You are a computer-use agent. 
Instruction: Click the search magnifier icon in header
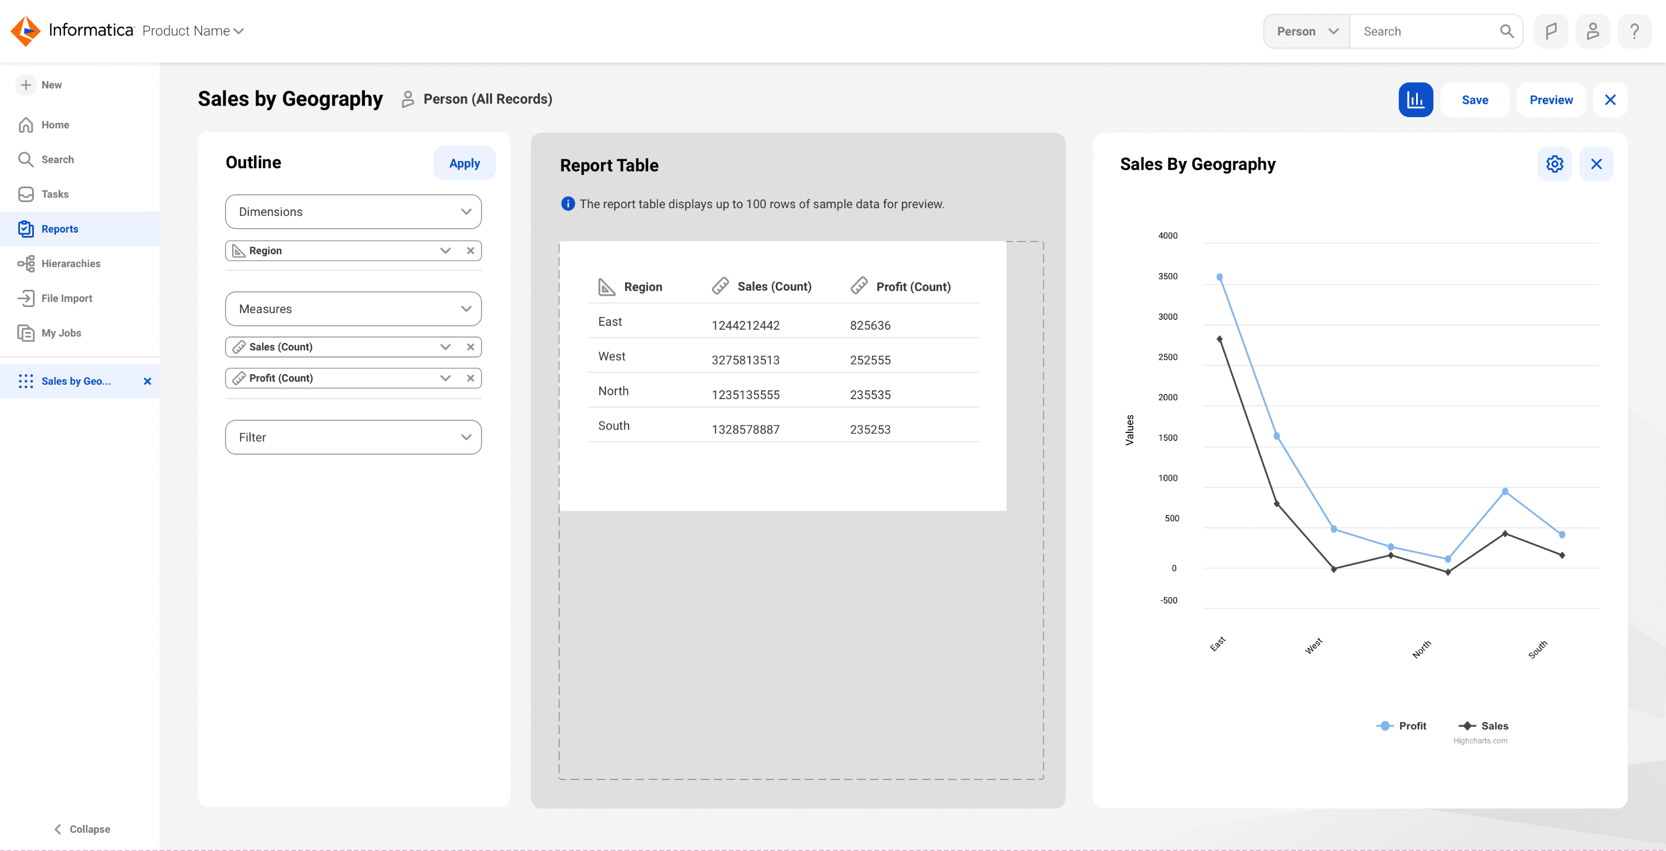tap(1506, 31)
